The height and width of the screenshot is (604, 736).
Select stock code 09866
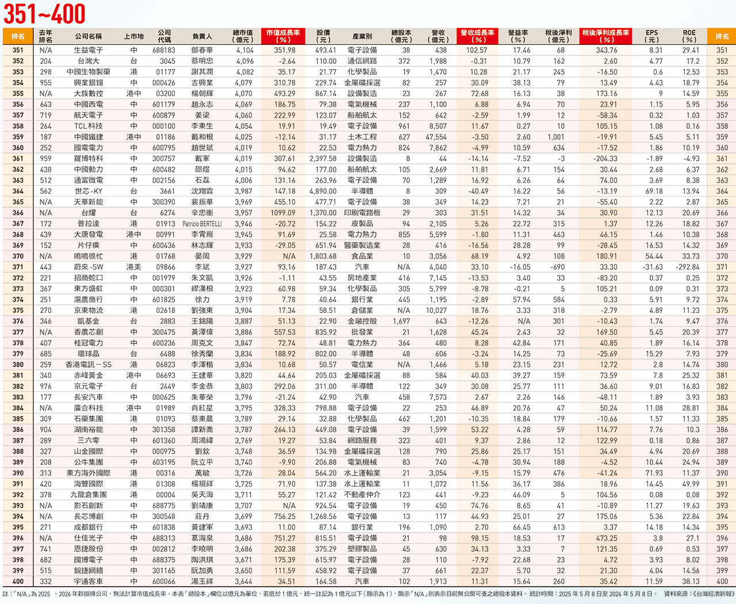pos(166,267)
